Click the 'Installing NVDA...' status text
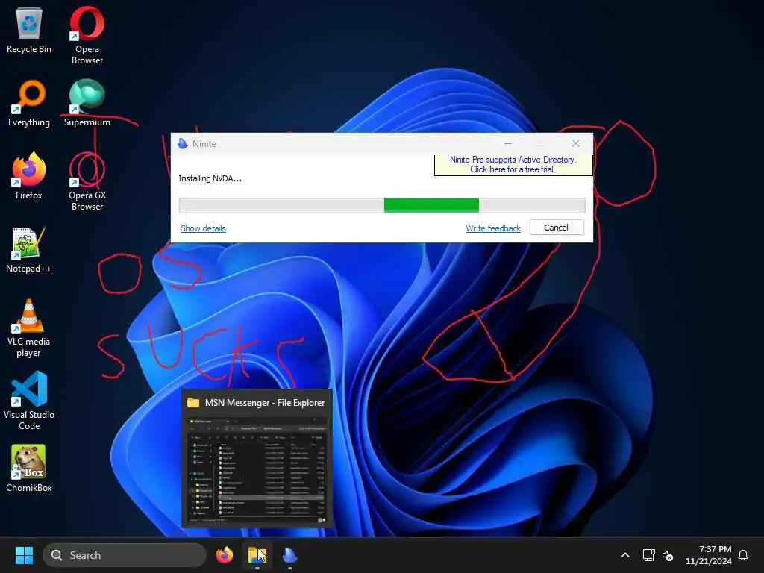764x573 pixels. 210,178
